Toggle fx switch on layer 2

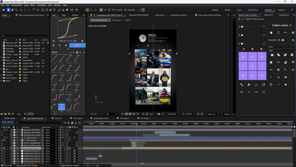[x=67, y=133]
